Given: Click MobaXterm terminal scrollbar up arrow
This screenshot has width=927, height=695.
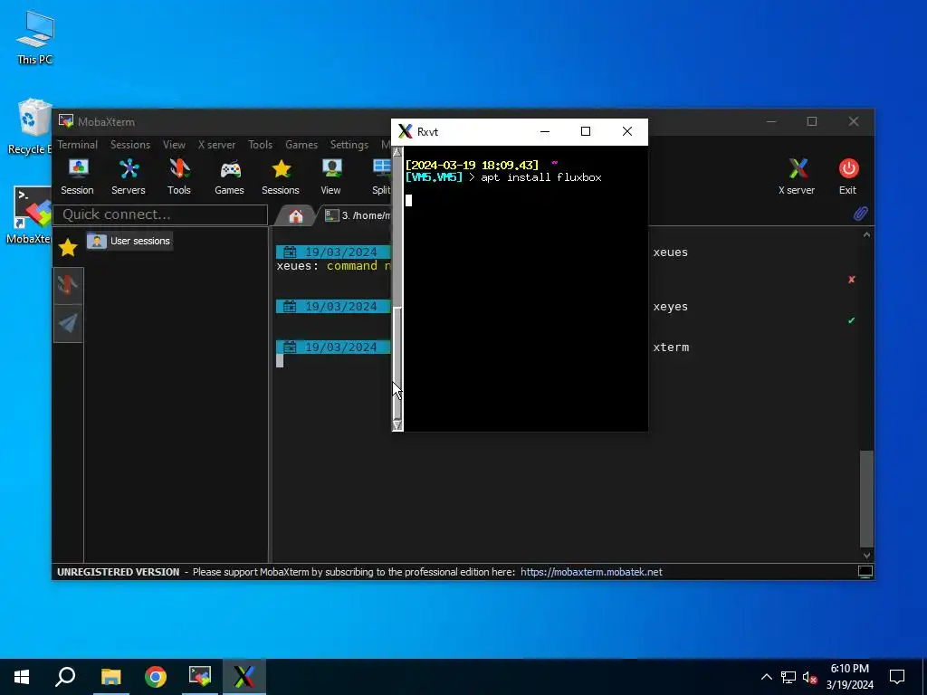Looking at the screenshot, I should coord(866,235).
